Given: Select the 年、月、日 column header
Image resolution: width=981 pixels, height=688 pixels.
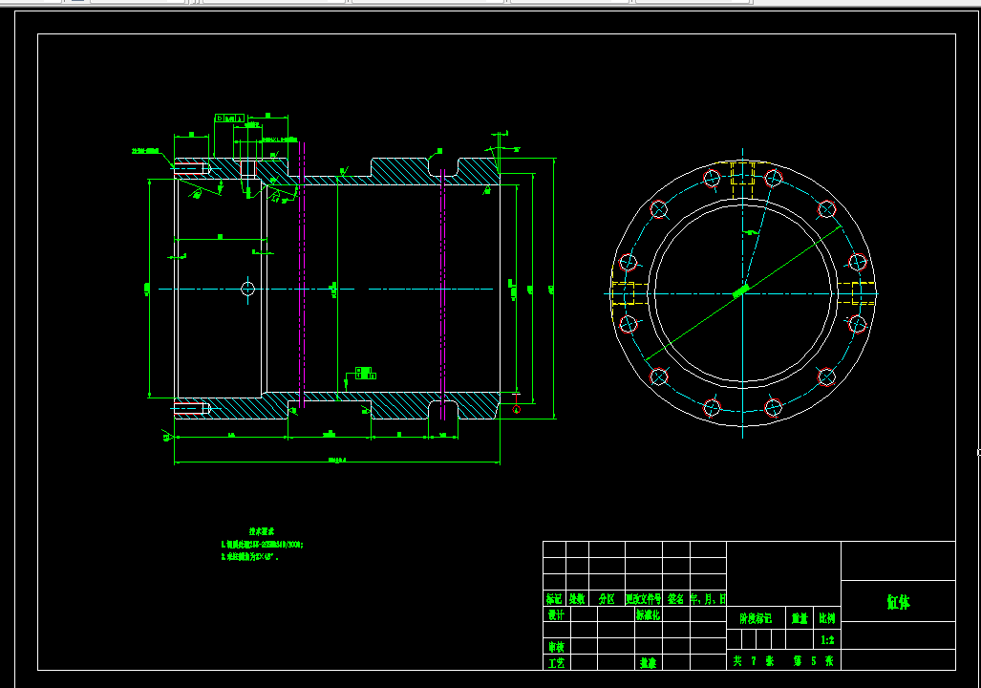Looking at the screenshot, I should click(x=708, y=599).
